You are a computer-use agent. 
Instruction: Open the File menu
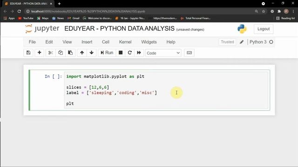tap(32, 42)
